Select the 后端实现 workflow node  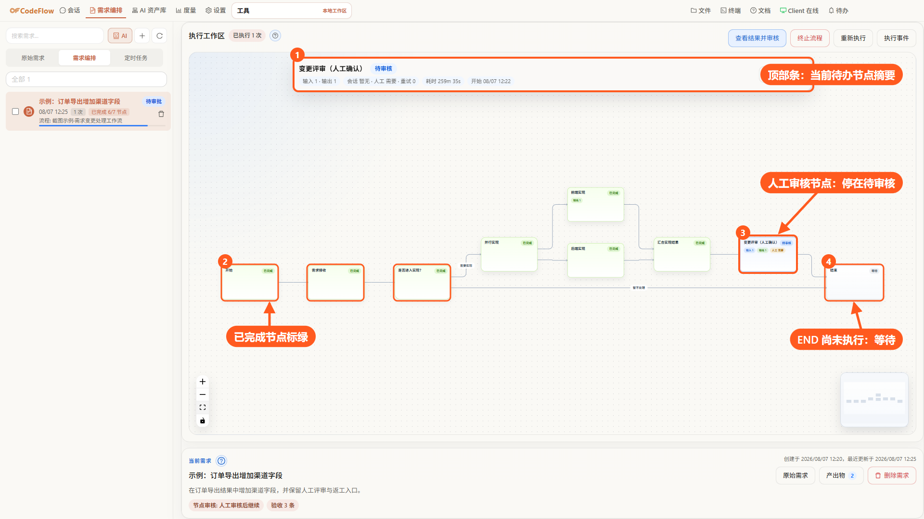(x=596, y=260)
